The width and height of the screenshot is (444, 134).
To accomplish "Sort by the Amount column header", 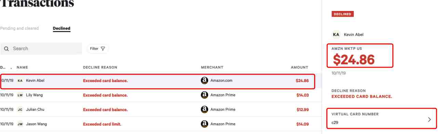I will pos(299,67).
